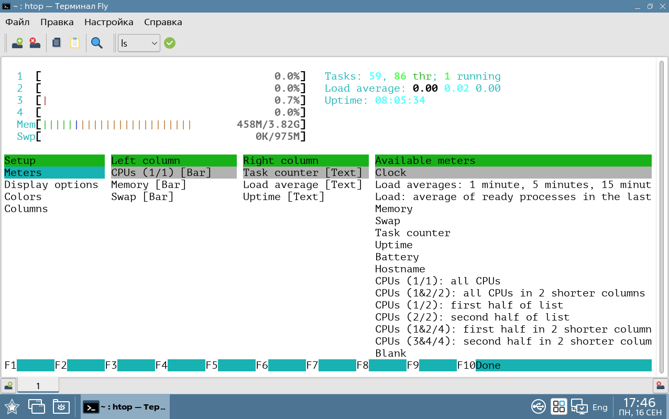Image resolution: width=669 pixels, height=419 pixels.
Task: Open the Правка menu
Action: click(x=57, y=22)
